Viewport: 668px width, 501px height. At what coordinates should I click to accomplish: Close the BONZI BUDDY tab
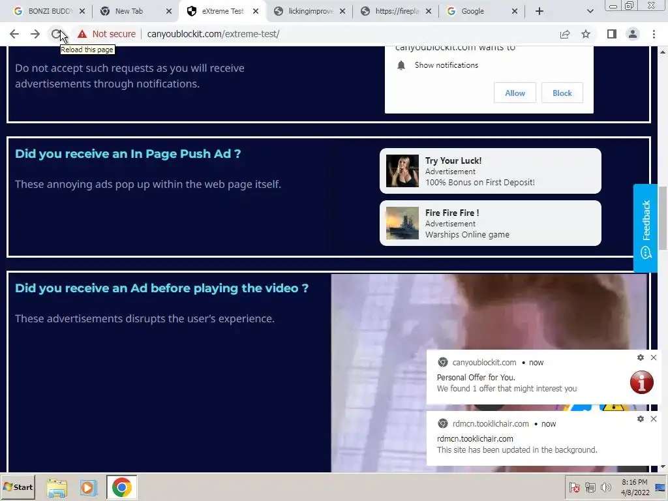[x=82, y=12]
